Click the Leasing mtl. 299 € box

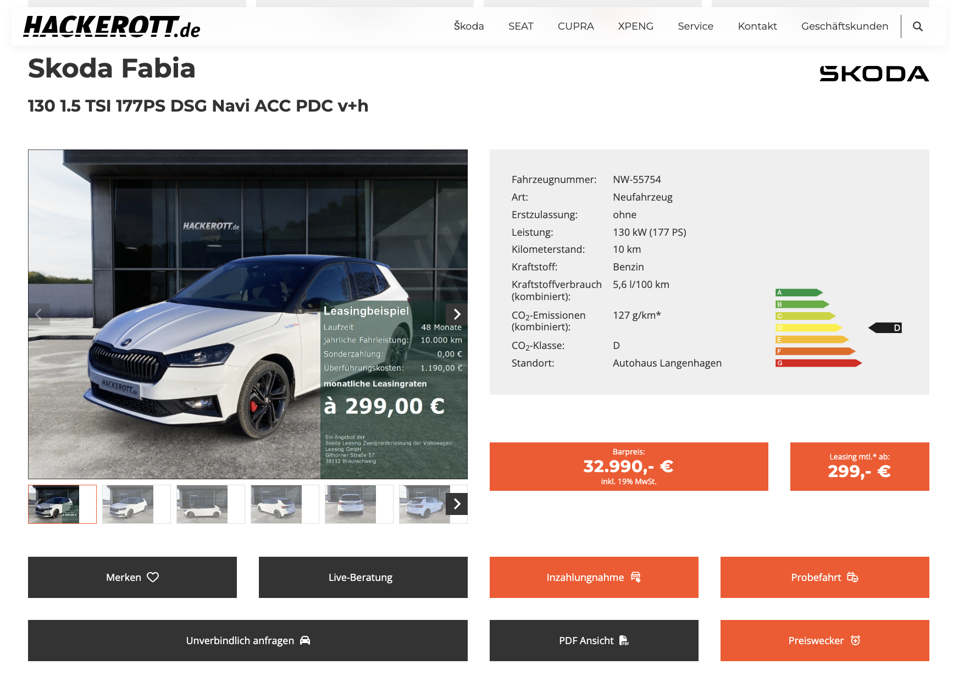(x=859, y=467)
